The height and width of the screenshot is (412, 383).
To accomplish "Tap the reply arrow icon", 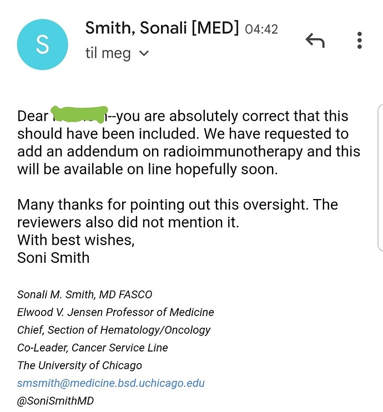I will (x=315, y=40).
